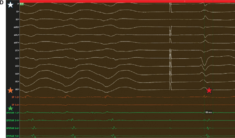235x138 pixels.
Task: Select the aVL lead label
Action: (x=16, y=35)
